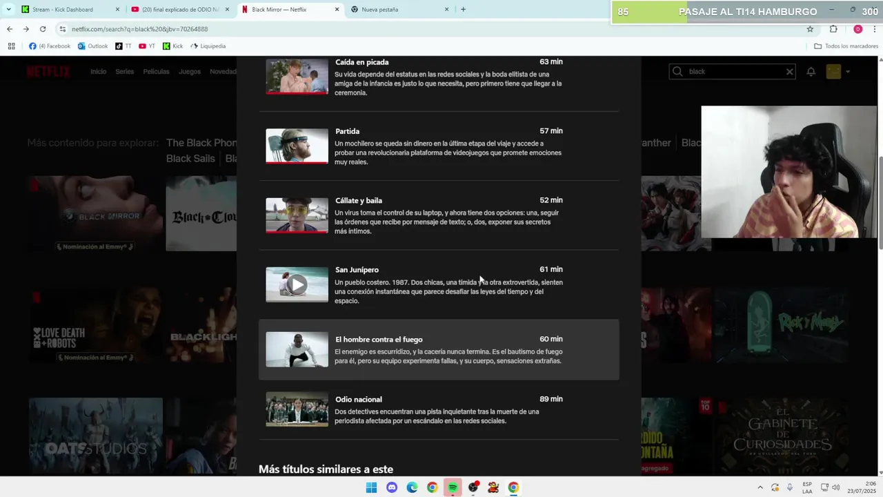This screenshot has height=497, width=883.
Task: Open the Chrome profile avatar
Action: pyautogui.click(x=857, y=29)
